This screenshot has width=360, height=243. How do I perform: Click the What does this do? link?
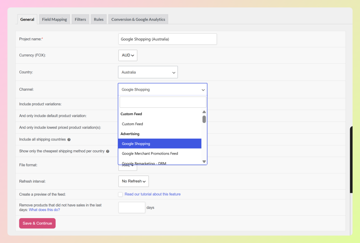(44, 210)
